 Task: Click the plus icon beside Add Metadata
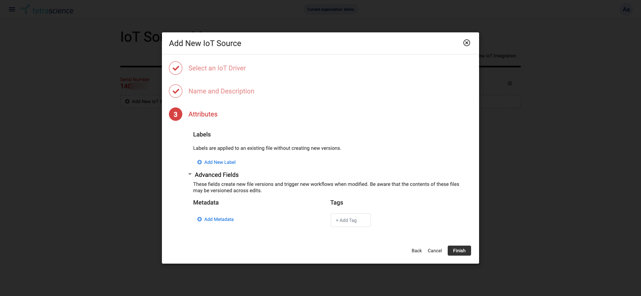pos(200,219)
